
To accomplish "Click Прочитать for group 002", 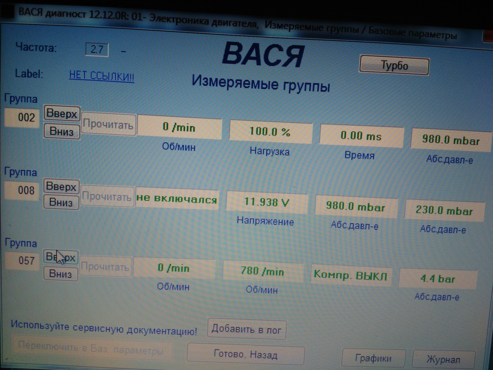I will [108, 125].
